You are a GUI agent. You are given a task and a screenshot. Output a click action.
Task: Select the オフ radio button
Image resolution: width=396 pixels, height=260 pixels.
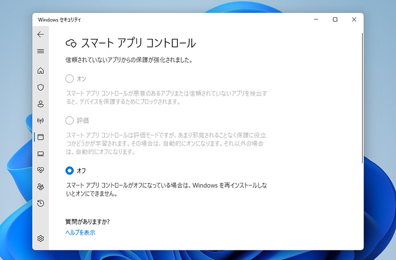pyautogui.click(x=70, y=170)
